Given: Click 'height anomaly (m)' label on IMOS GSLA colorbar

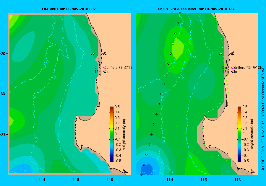Looking at the screenshot, I should click(252, 135).
